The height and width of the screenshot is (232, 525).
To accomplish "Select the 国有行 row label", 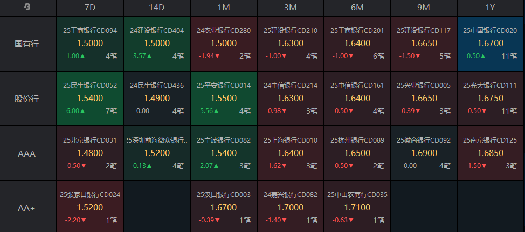I will point(27,44).
